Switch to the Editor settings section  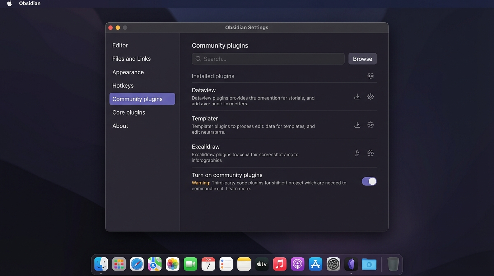[120, 45]
